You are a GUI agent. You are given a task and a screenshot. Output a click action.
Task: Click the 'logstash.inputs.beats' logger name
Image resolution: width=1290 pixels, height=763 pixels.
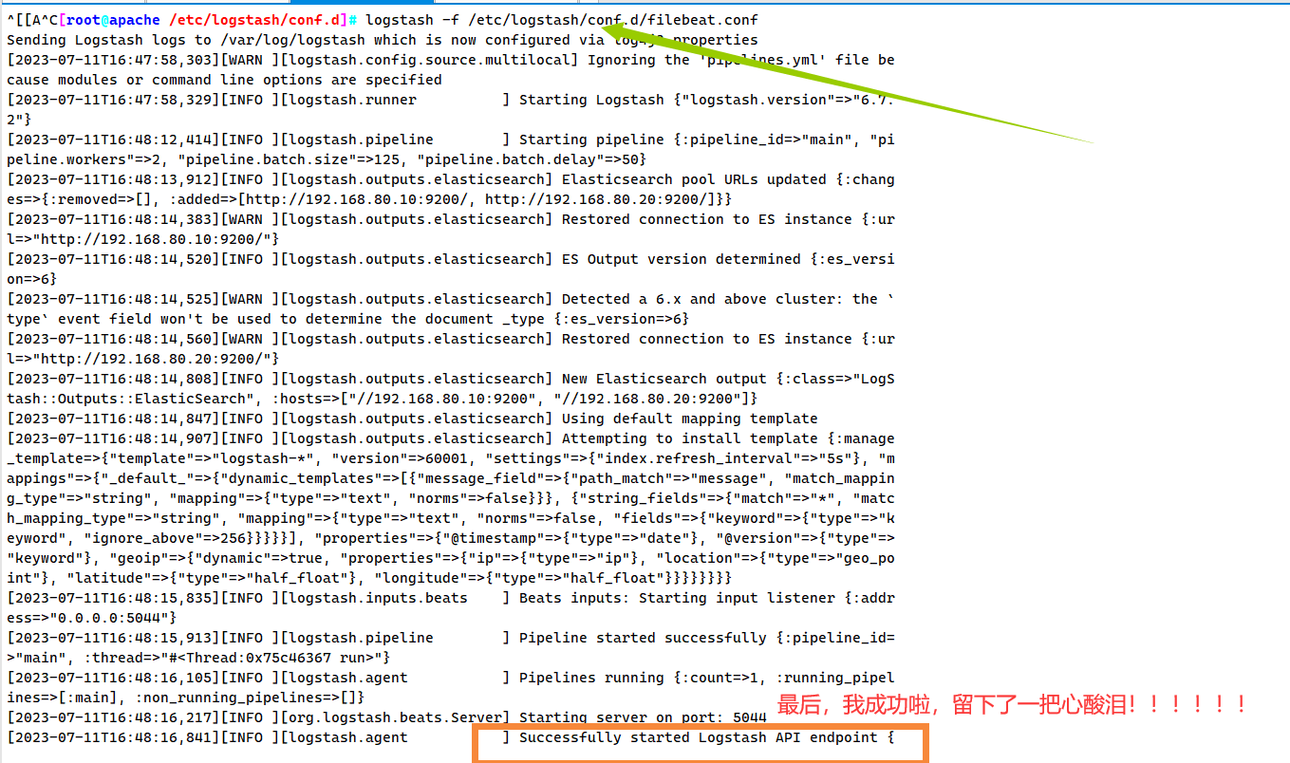click(378, 598)
